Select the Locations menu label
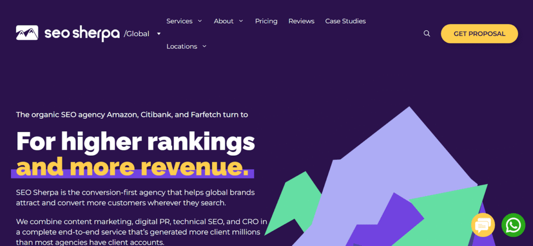Screen dimensions: 533x246 [182, 46]
